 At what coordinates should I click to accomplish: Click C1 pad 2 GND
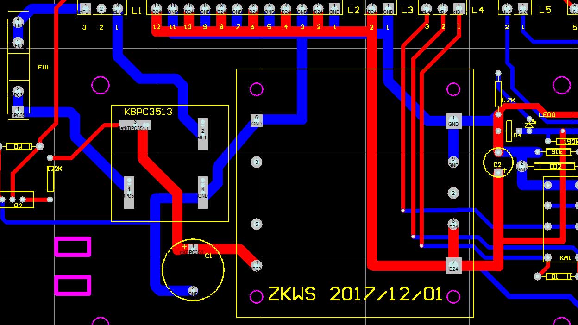point(193,291)
